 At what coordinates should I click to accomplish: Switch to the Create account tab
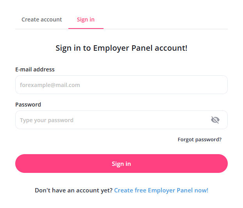point(42,20)
